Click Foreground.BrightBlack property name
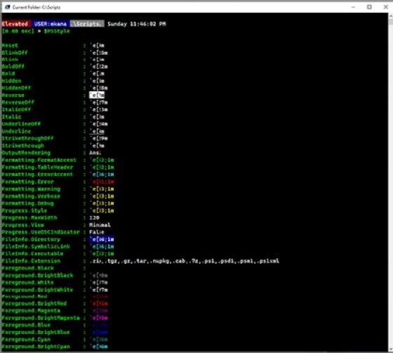393x353 pixels. pyautogui.click(x=37, y=275)
